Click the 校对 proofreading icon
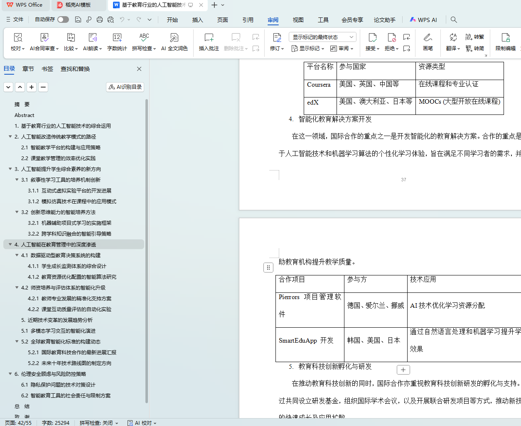 [x=17, y=38]
